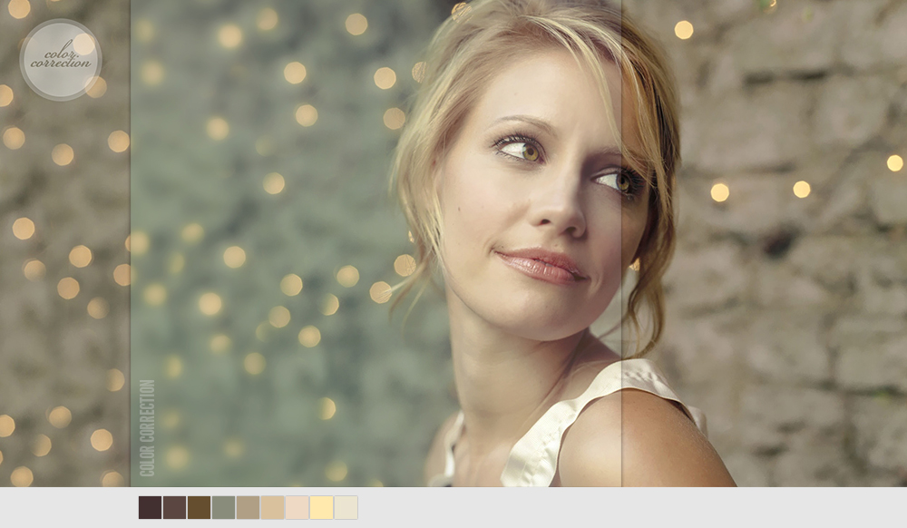Choose the tan beige color swatch

pyautogui.click(x=272, y=508)
